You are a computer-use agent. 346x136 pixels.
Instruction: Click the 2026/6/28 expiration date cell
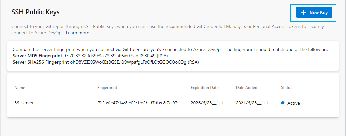pos(209,103)
